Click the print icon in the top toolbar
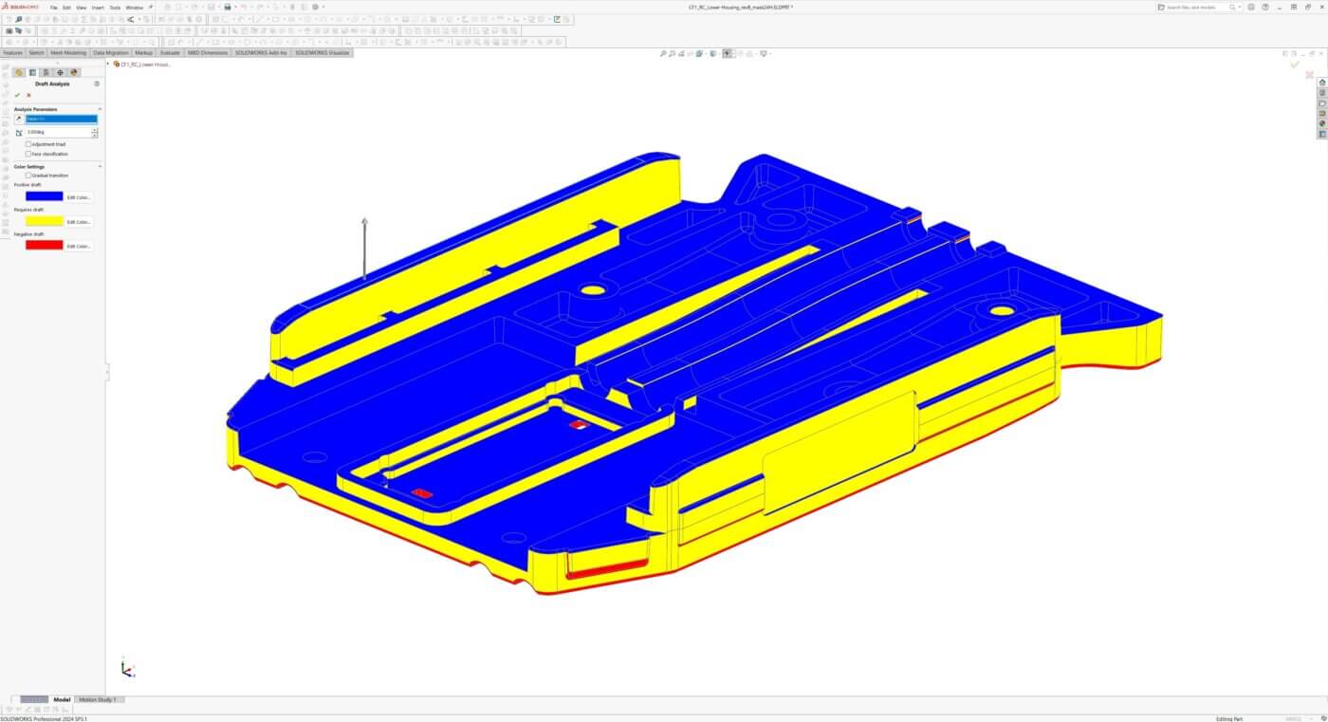This screenshot has height=722, width=1328. point(228,7)
